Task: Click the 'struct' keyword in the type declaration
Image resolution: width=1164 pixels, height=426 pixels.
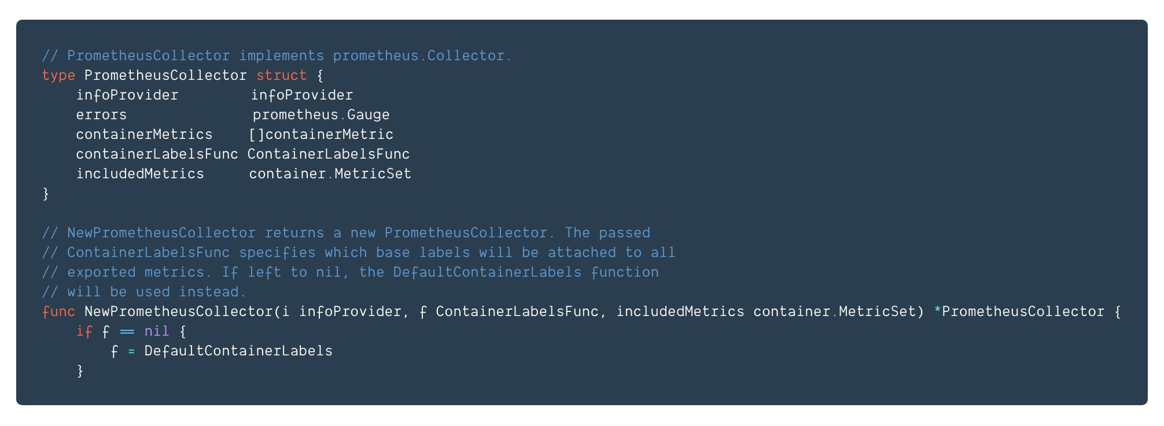Action: 282,75
